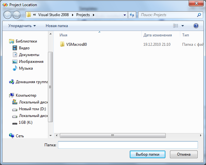Click the 1GB (K:) drive icon
The width and height of the screenshot is (206, 165).
pyautogui.click(x=15, y=123)
